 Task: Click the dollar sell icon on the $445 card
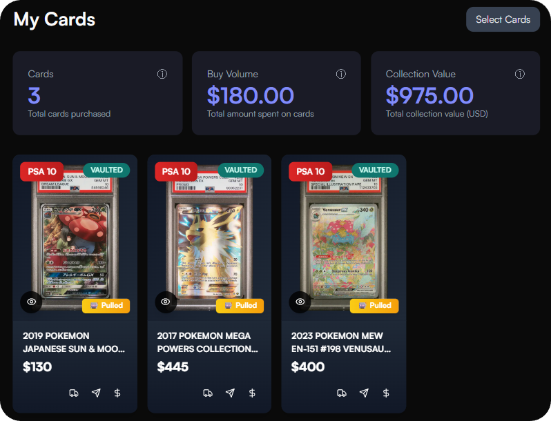(x=252, y=393)
